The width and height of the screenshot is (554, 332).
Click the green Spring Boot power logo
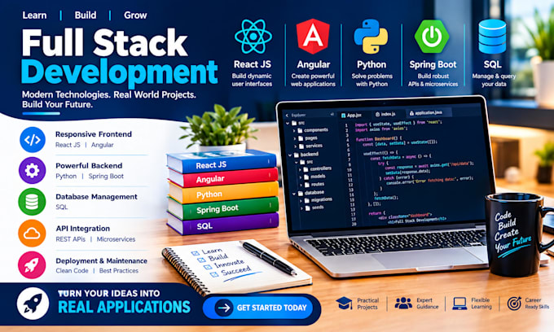(432, 37)
